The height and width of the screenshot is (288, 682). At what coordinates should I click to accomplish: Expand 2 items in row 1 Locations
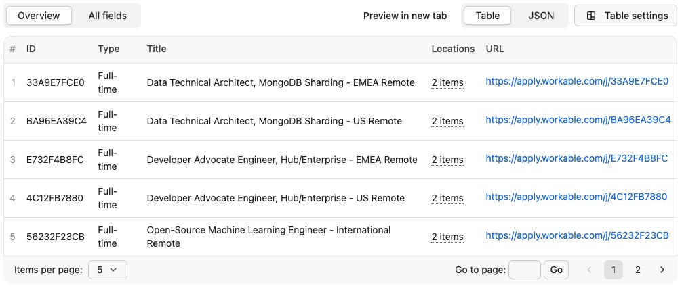(x=447, y=82)
